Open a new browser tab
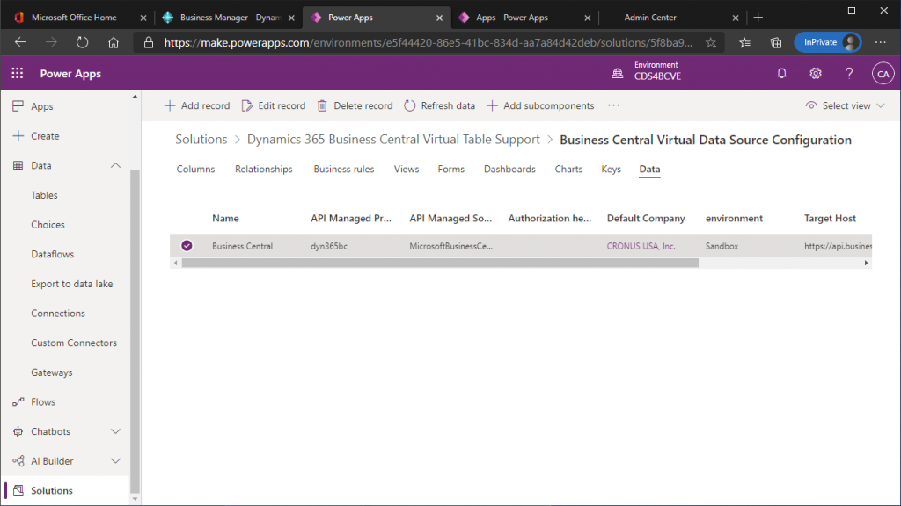 point(758,18)
